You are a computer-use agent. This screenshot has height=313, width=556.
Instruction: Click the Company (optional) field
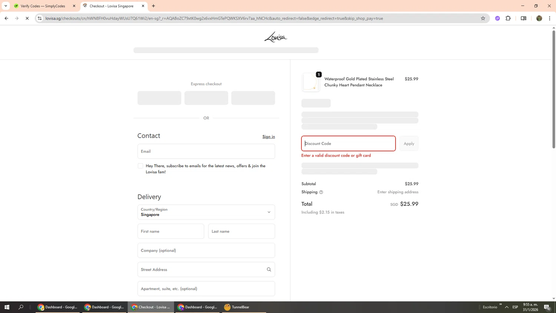(206, 250)
